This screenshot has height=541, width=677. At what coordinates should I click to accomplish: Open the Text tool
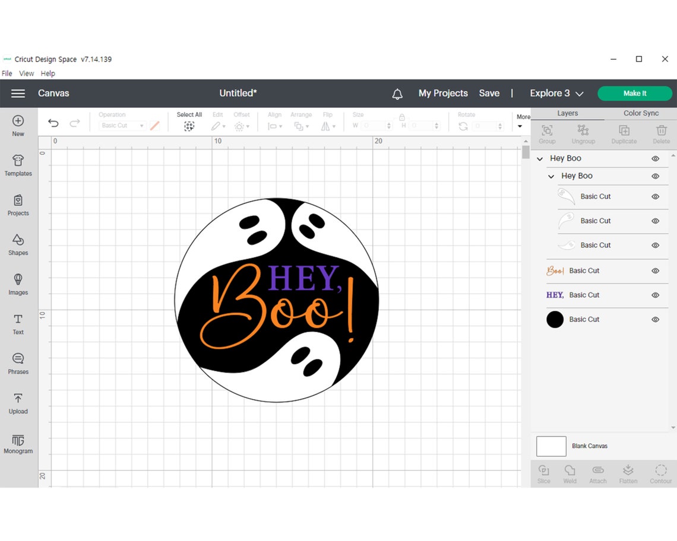[18, 323]
